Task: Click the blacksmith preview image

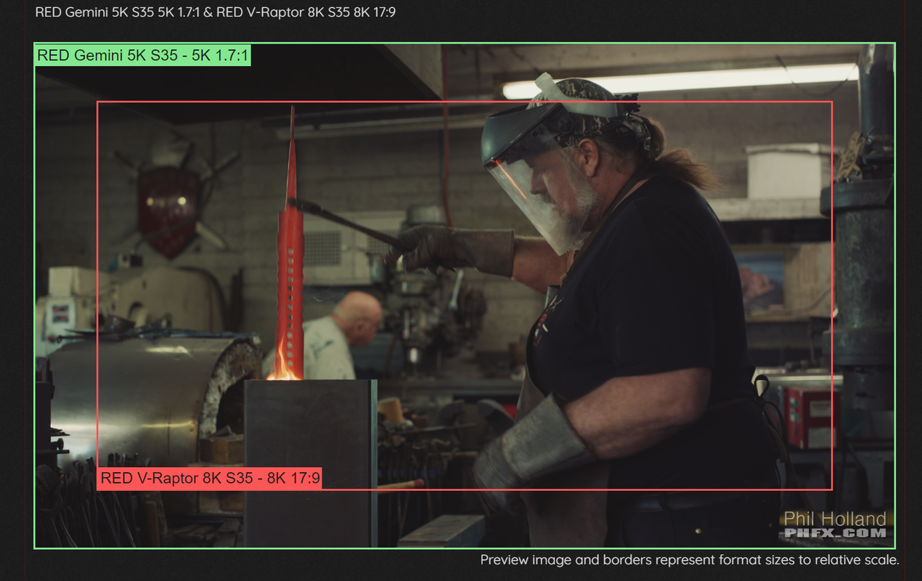Action: coord(465,296)
